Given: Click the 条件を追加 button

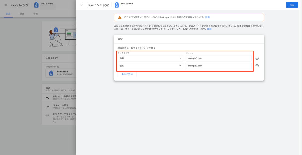Looking at the screenshot, I should click(127, 74).
